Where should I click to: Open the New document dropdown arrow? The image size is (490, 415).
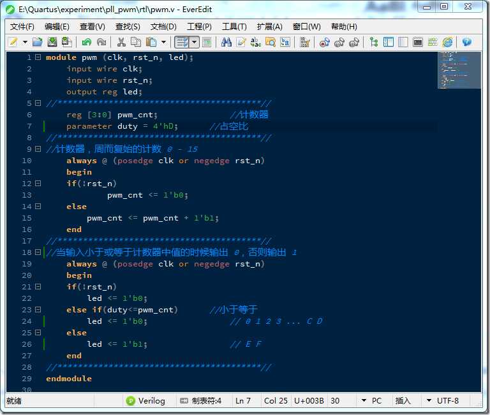pyautogui.click(x=25, y=42)
